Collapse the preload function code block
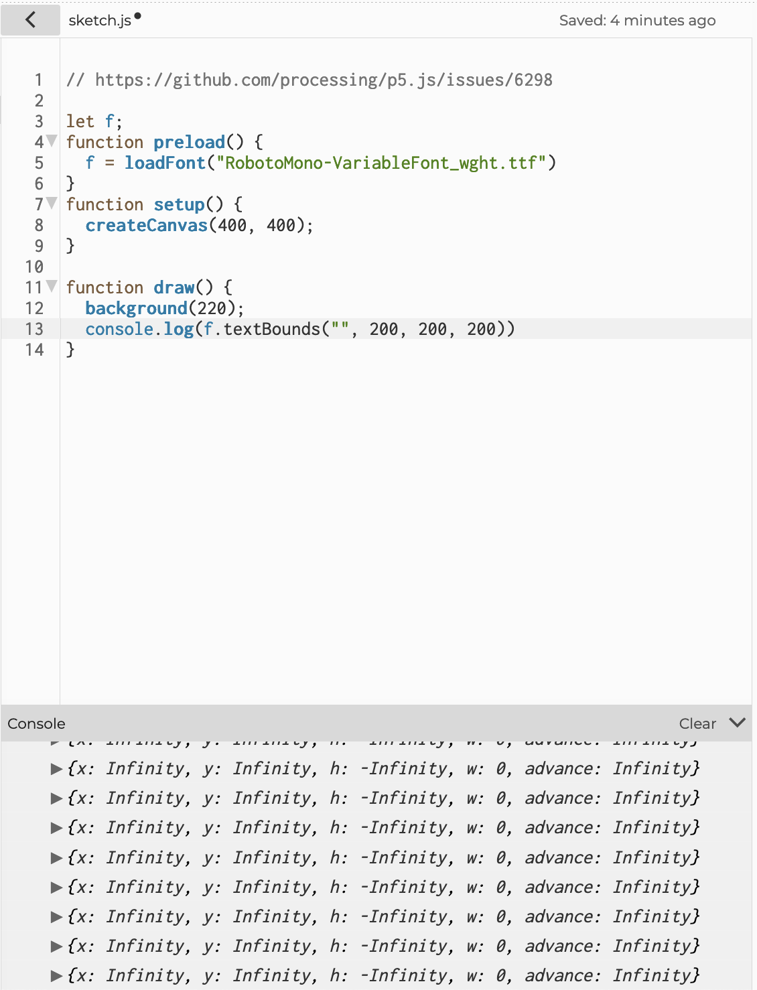This screenshot has height=990, width=757. 51,141
